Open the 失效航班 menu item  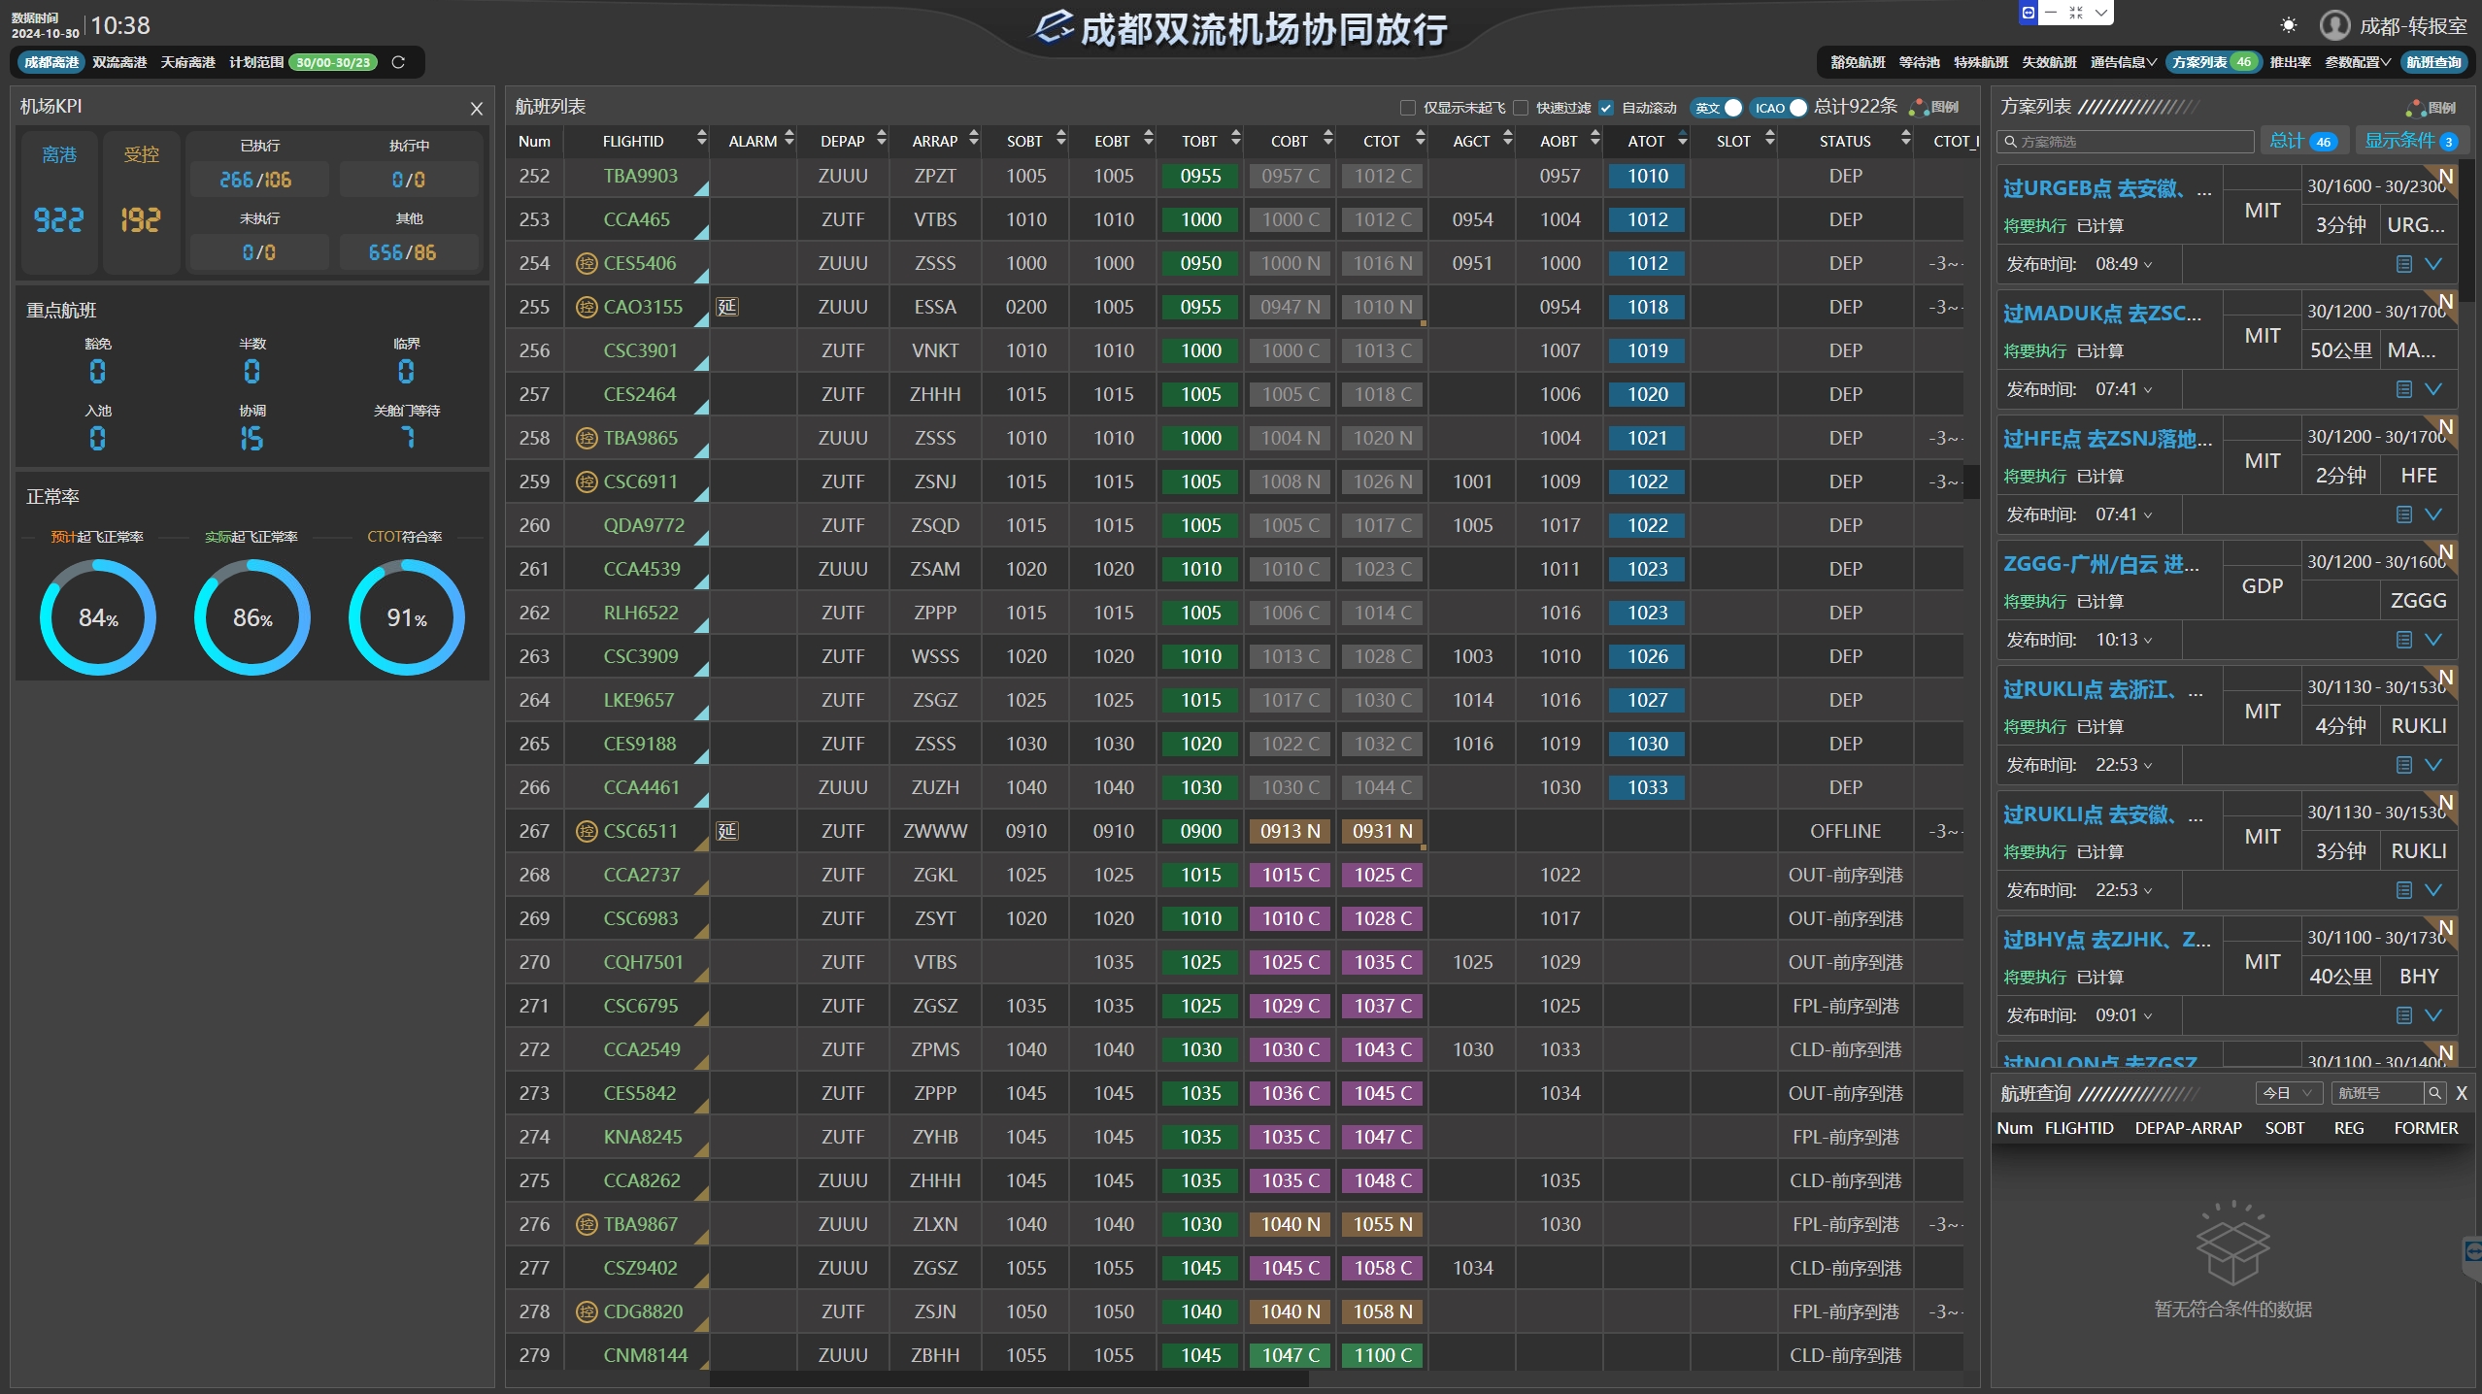(x=2049, y=62)
